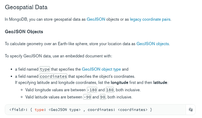Click the -90 latitude value

point(87,97)
